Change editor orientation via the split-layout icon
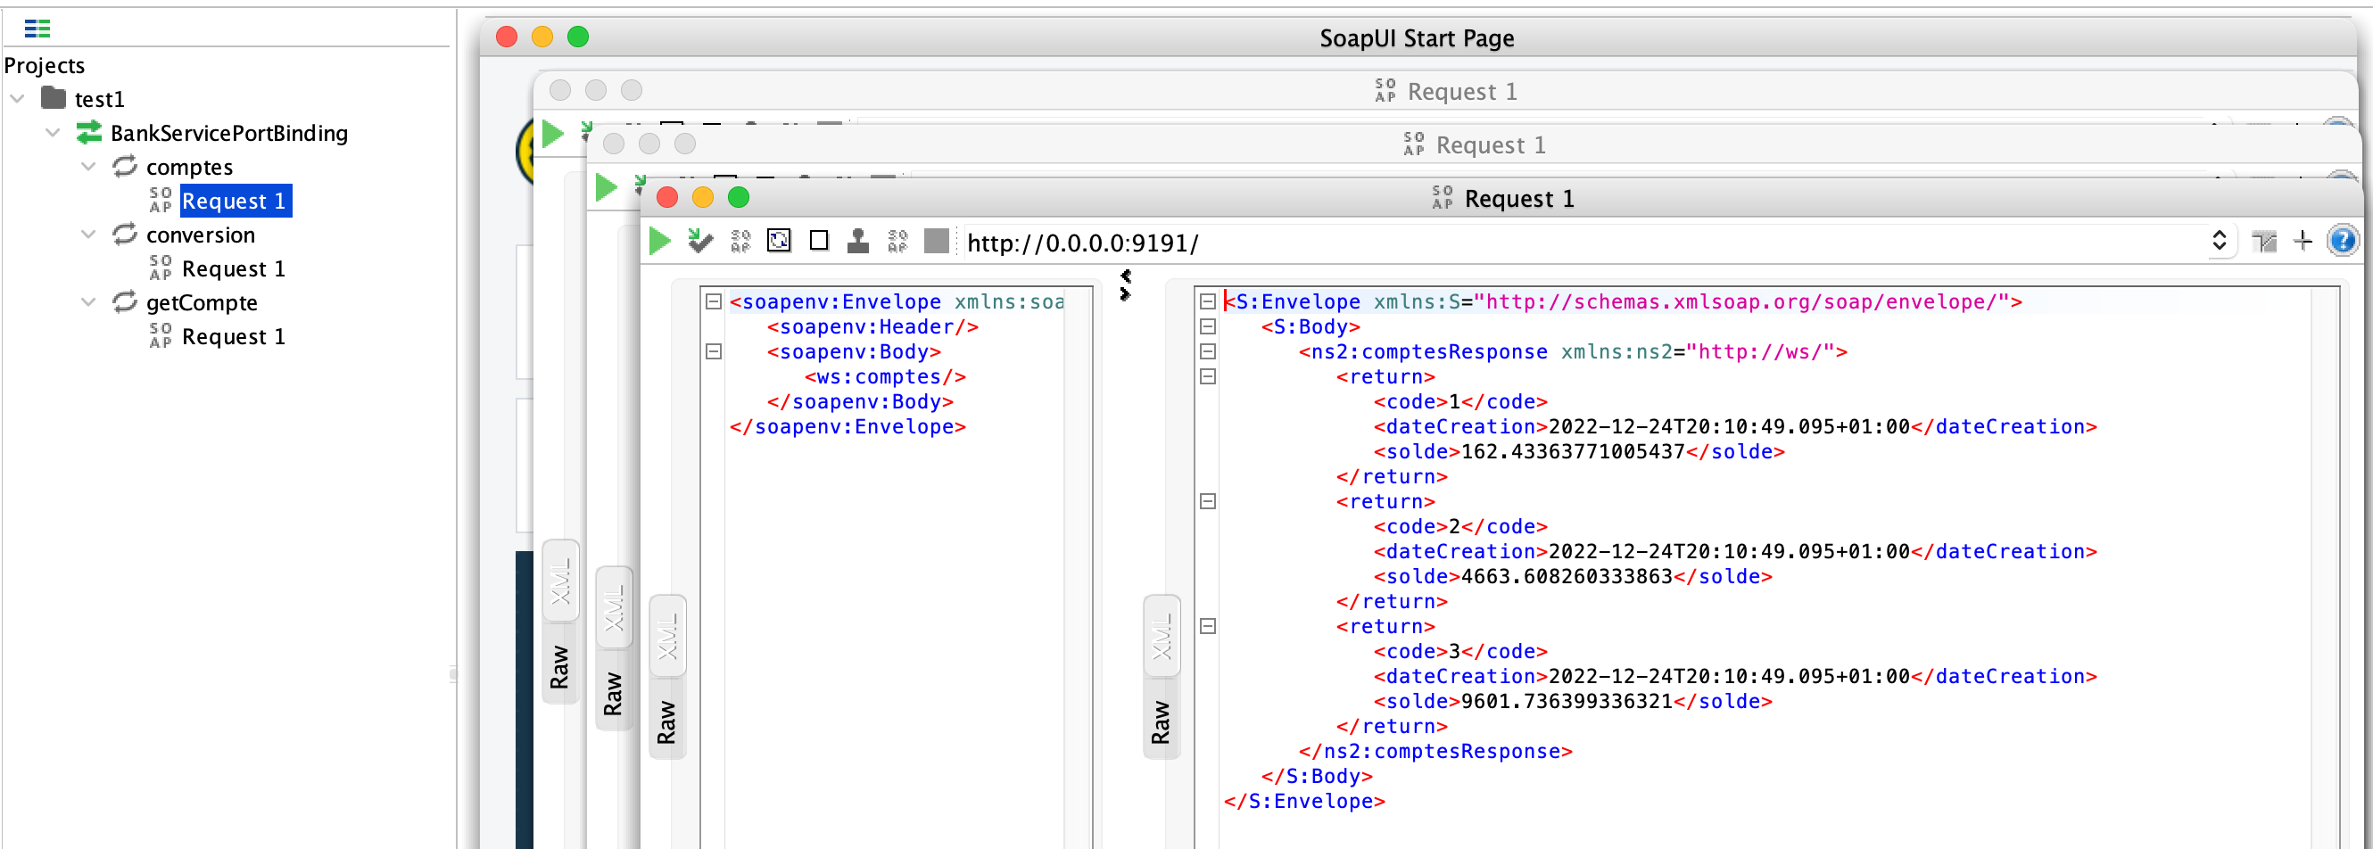This screenshot has height=849, width=2373. click(x=2263, y=243)
